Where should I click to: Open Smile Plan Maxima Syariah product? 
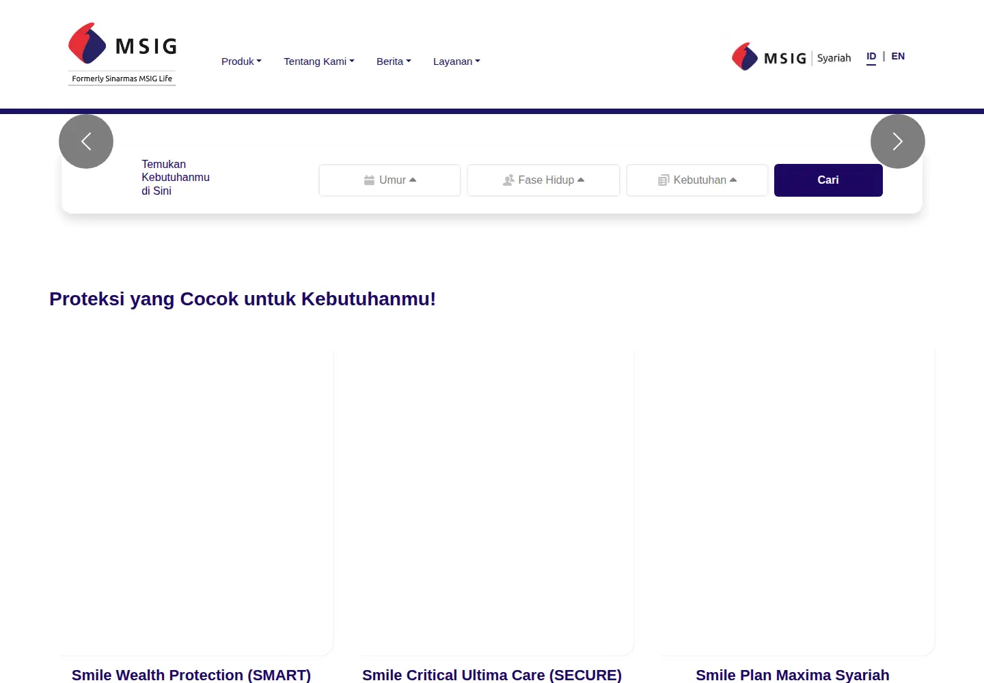pyautogui.click(x=793, y=675)
